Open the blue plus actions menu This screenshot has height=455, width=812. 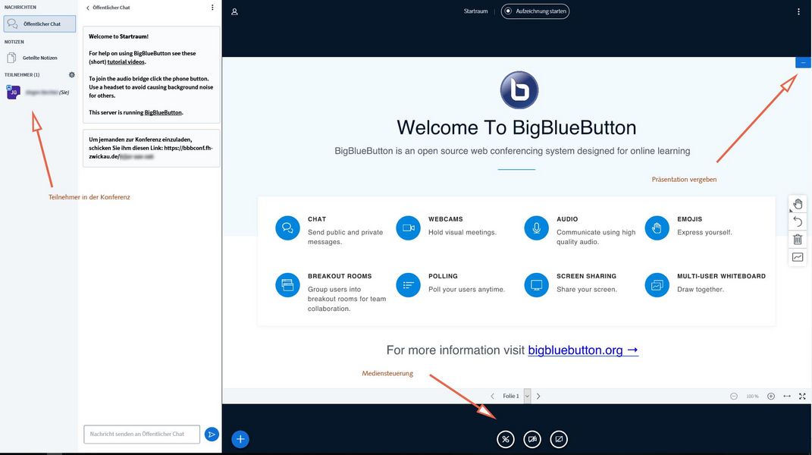[240, 439]
